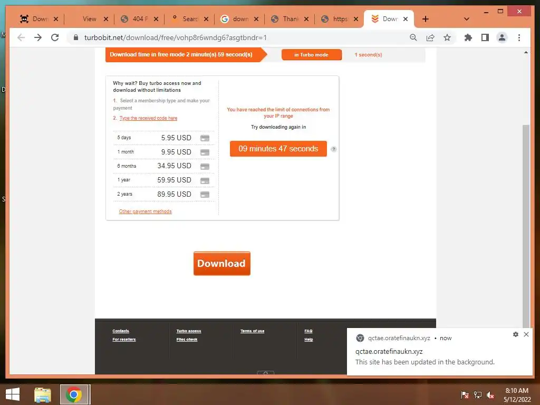This screenshot has width=540, height=405.
Task: Click the page vertical scrollbar thumb
Action: 526,226
